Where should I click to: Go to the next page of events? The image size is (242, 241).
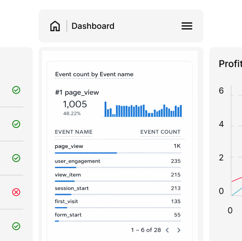click(179, 230)
